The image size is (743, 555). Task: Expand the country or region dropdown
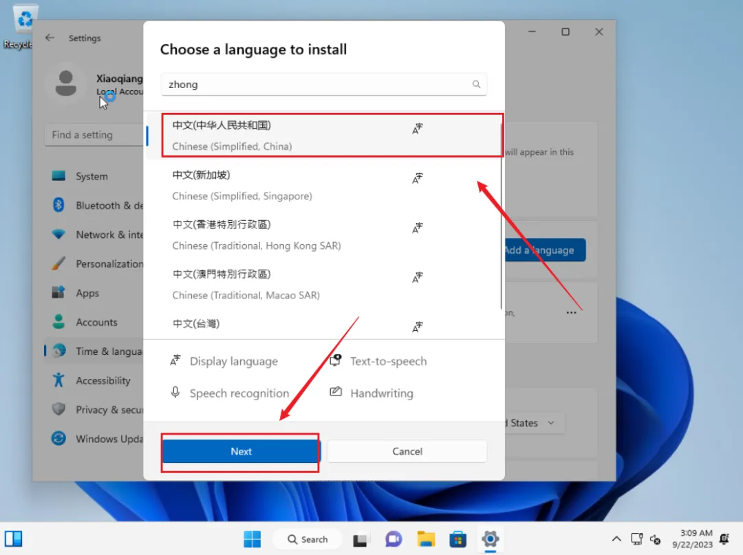click(x=537, y=423)
